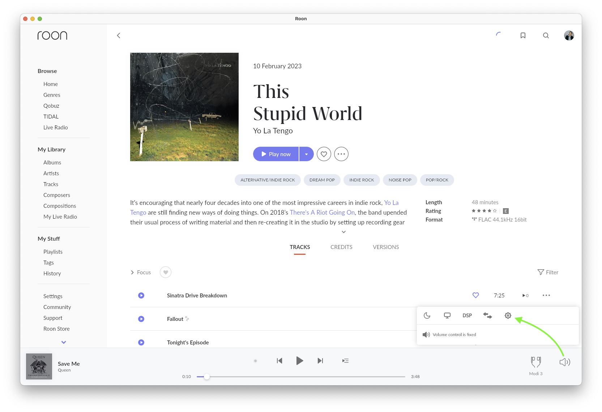This screenshot has height=412, width=602.
Task: Open the Filter funnel for tracks
Action: pyautogui.click(x=548, y=272)
